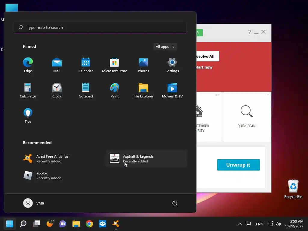Click the Unwrap it button in Avast
This screenshot has width=308, height=231.
point(238,165)
